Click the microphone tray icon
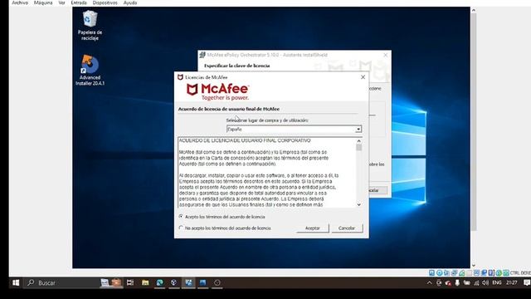The image size is (531, 299). coord(457,282)
